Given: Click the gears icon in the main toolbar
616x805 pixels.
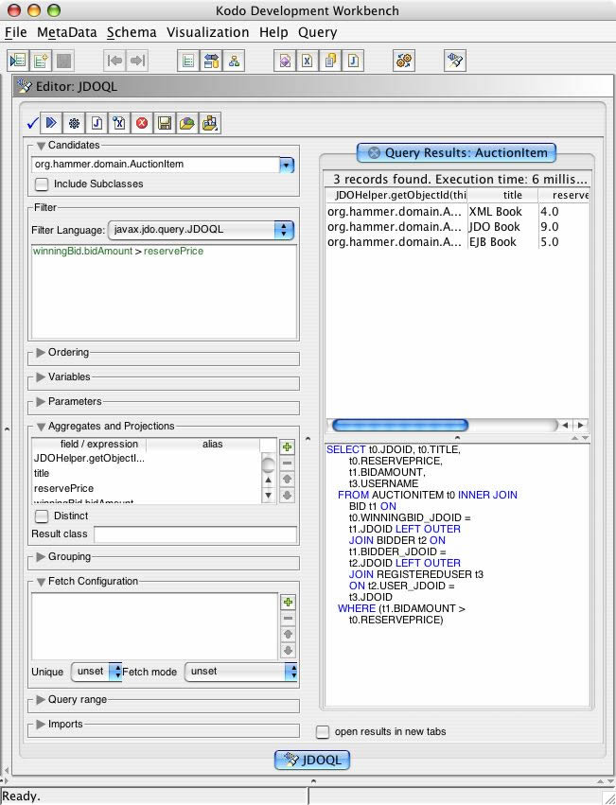Looking at the screenshot, I should tap(404, 61).
